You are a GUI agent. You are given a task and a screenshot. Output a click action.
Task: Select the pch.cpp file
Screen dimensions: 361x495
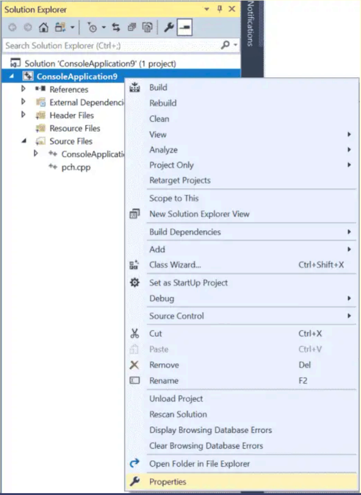pyautogui.click(x=76, y=167)
